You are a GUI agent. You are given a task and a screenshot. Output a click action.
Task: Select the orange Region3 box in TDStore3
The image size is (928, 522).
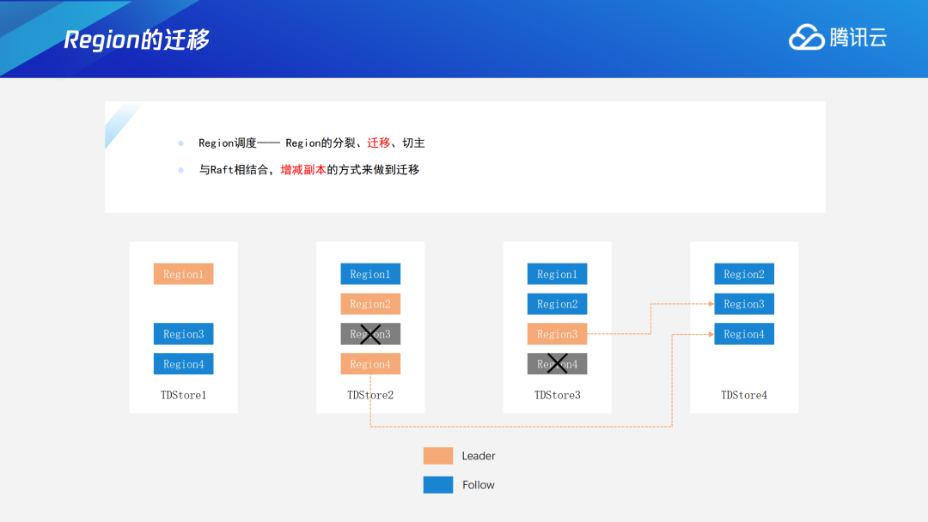tap(558, 334)
